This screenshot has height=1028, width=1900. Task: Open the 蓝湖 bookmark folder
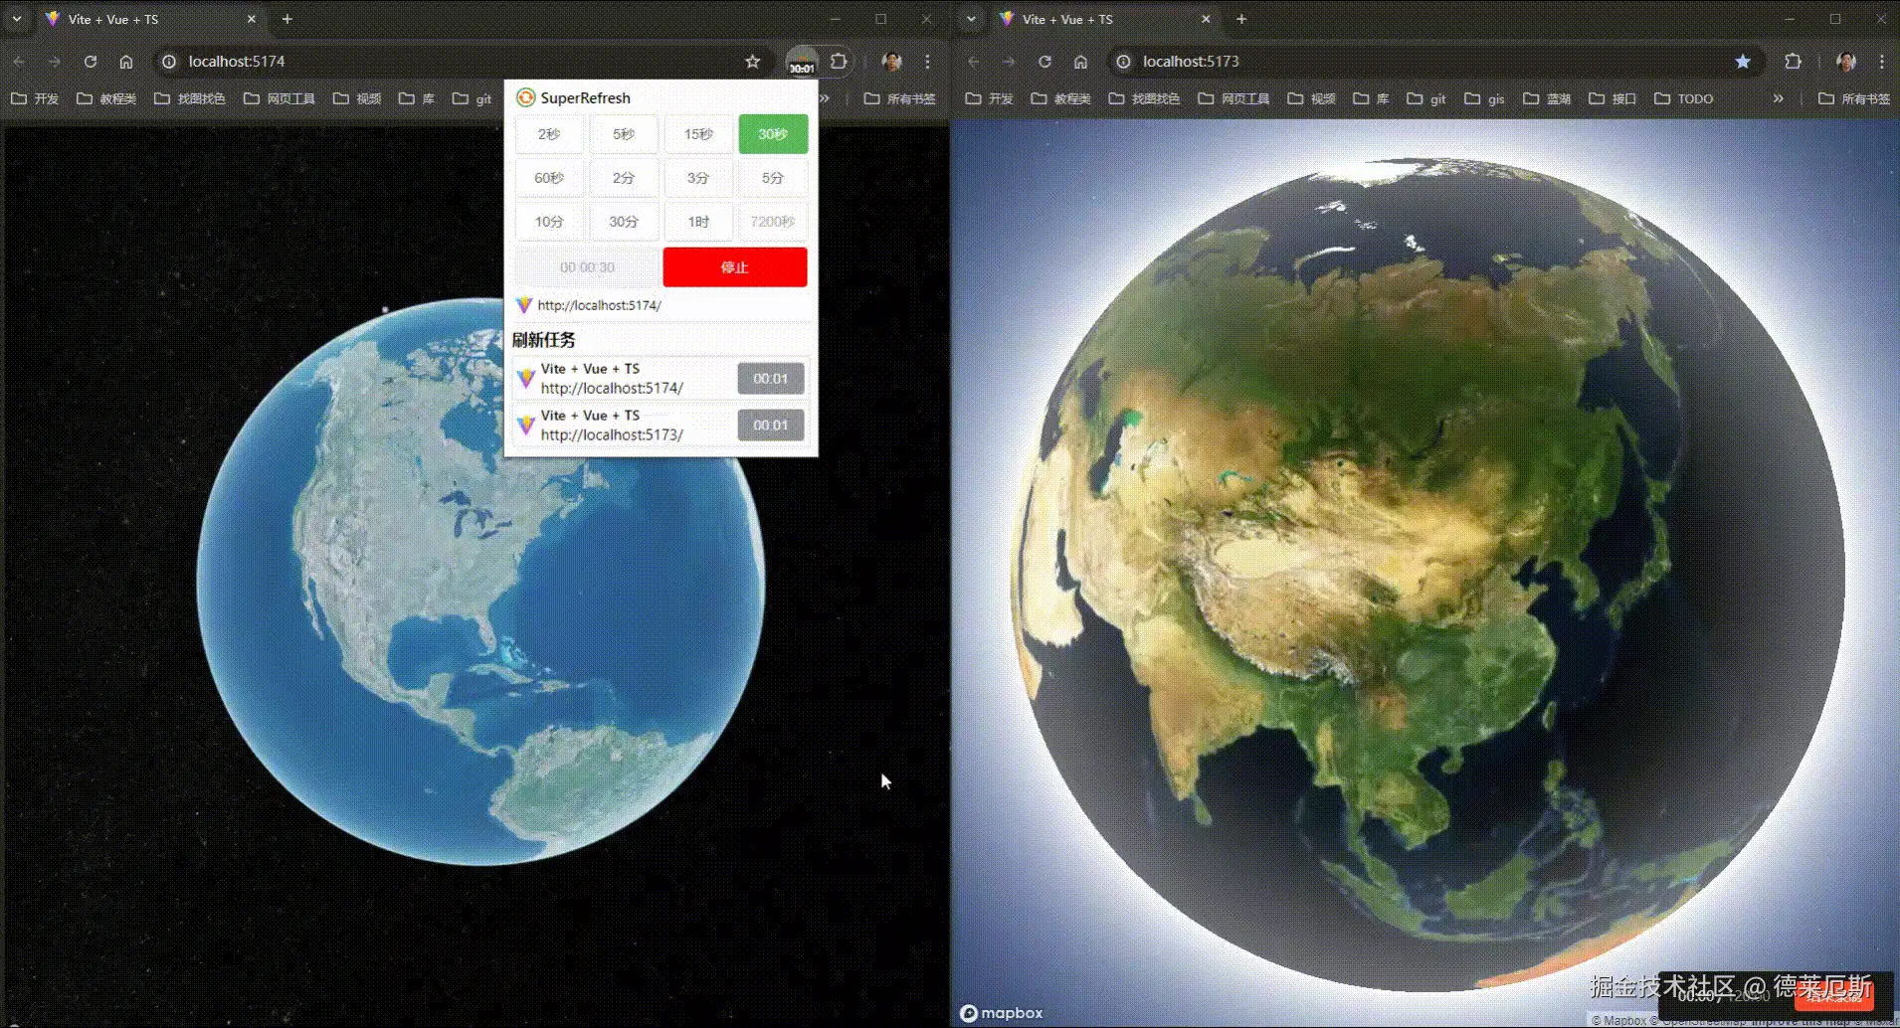[x=1547, y=98]
